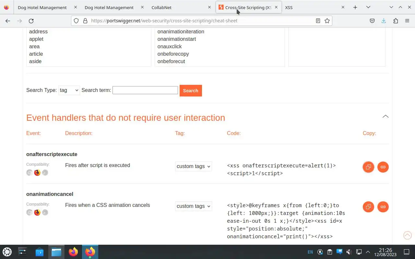The height and width of the screenshot is (259, 415).
Task: Click the URL address bar
Action: pyautogui.click(x=201, y=21)
